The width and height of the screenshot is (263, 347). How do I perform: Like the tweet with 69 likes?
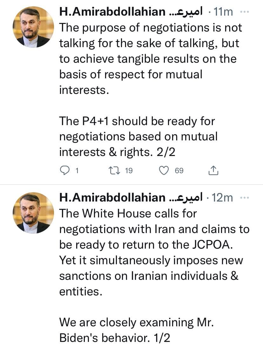tap(164, 171)
